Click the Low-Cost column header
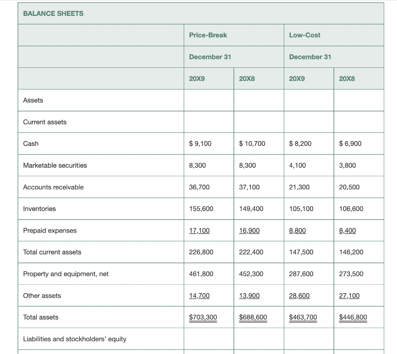This screenshot has width=397, height=354. (304, 35)
